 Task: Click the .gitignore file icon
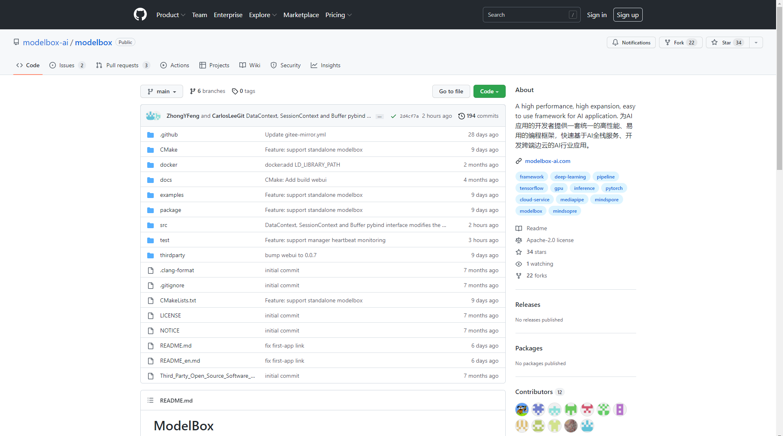[x=150, y=286]
